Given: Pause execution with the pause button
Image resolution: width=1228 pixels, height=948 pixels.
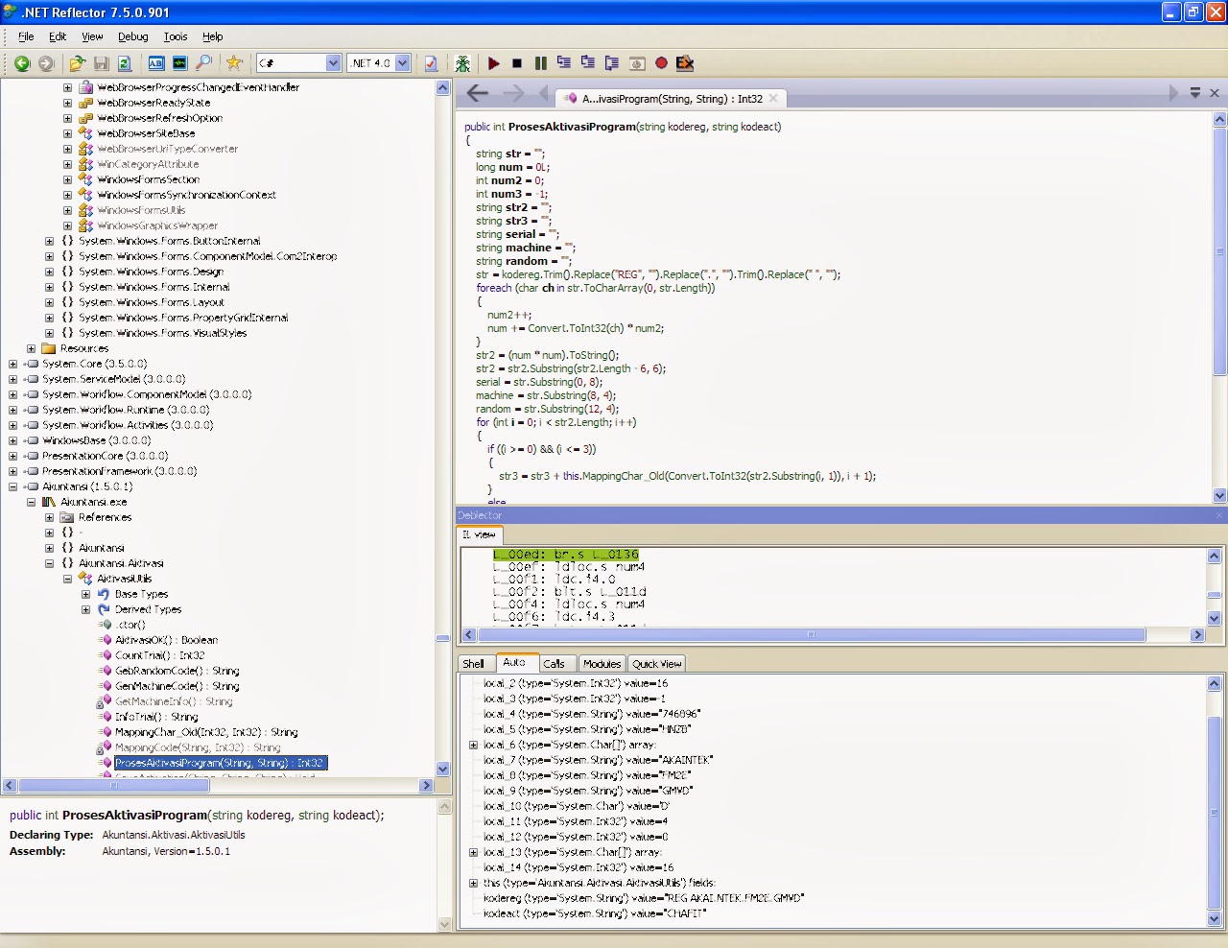Looking at the screenshot, I should pyautogui.click(x=541, y=63).
